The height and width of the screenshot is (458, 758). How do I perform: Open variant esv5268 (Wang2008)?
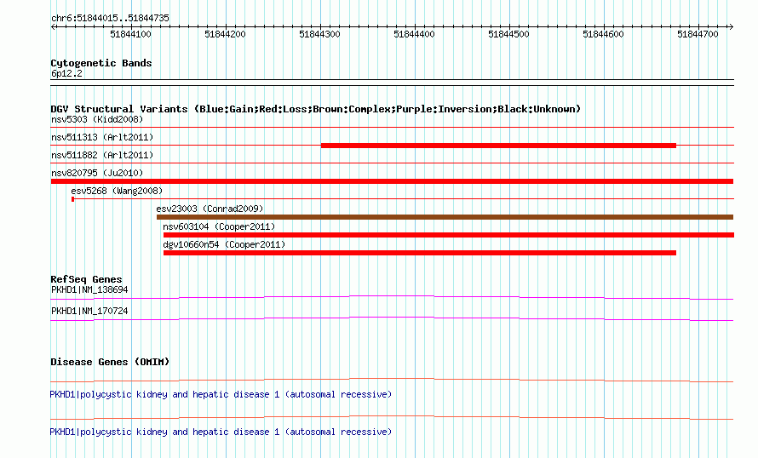[x=117, y=192]
